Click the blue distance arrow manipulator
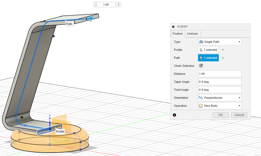The width and height of the screenshot is (261, 156). tap(91, 18)
